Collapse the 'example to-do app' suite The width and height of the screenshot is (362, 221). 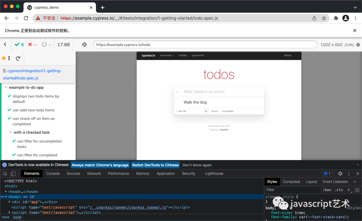point(6,88)
